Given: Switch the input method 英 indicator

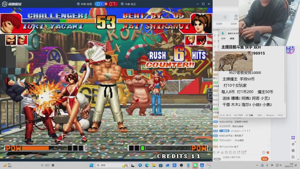Looking at the screenshot, I should [272, 165].
